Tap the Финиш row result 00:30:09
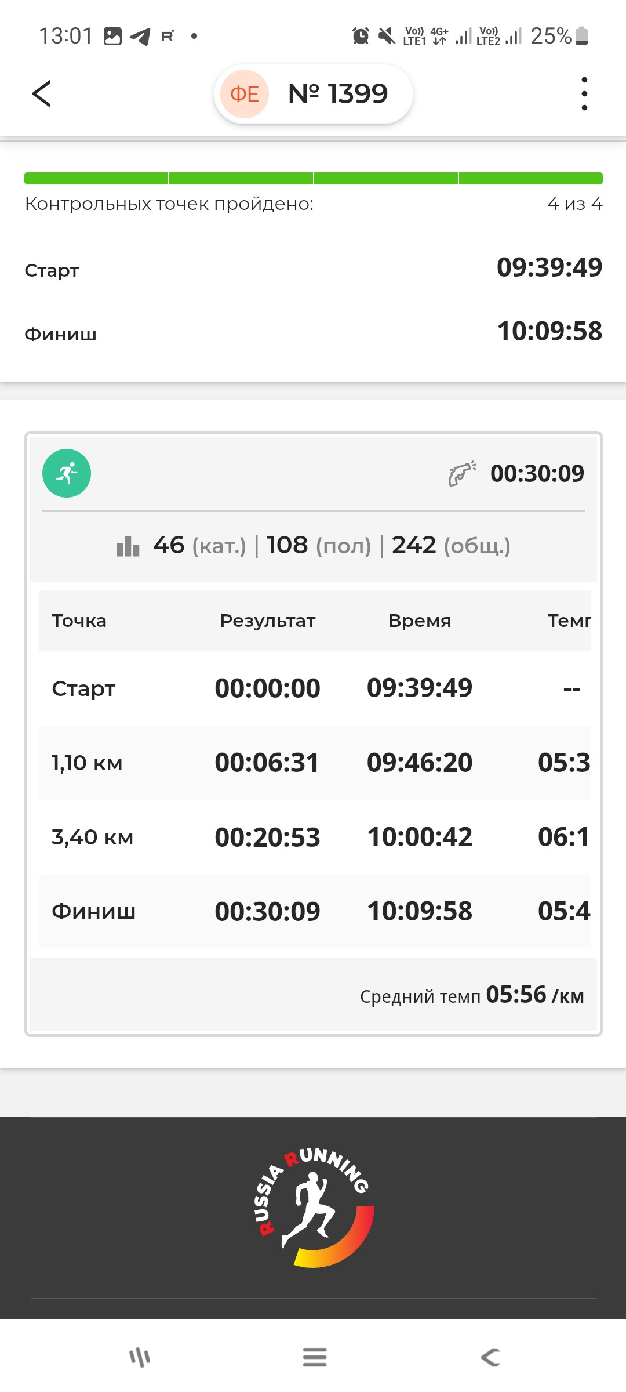 (267, 911)
